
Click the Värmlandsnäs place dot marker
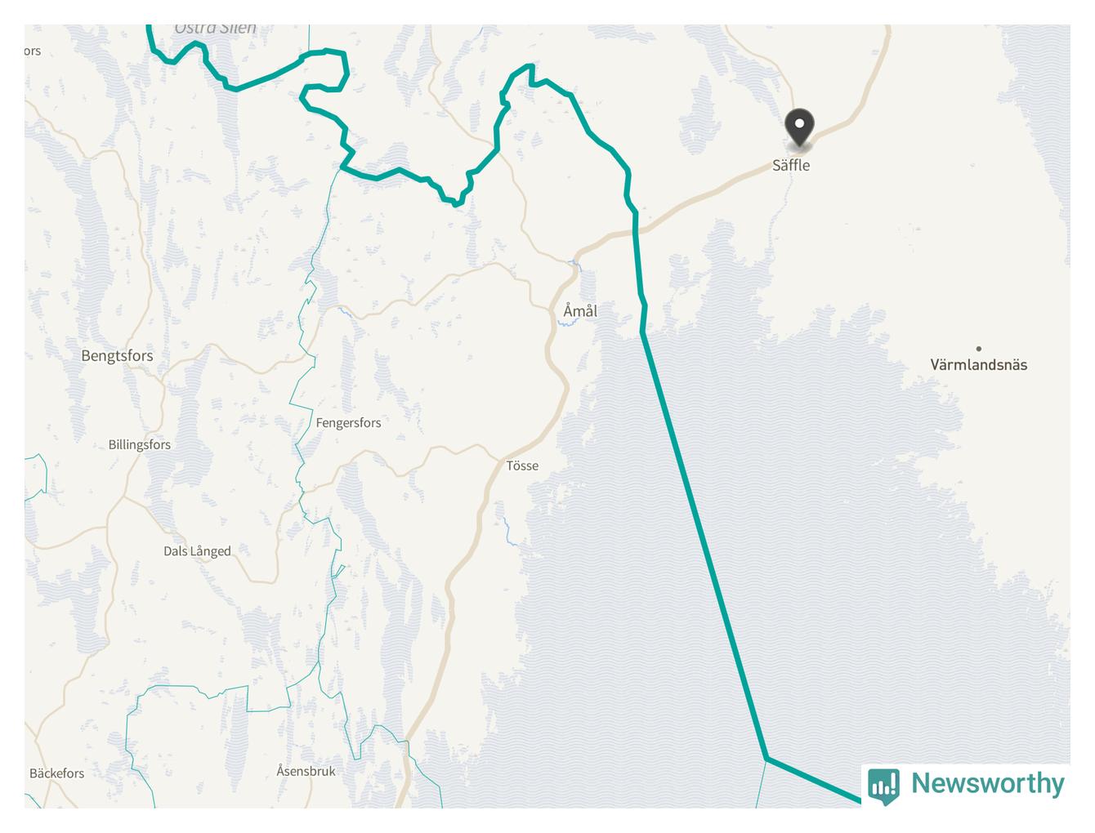978,349
